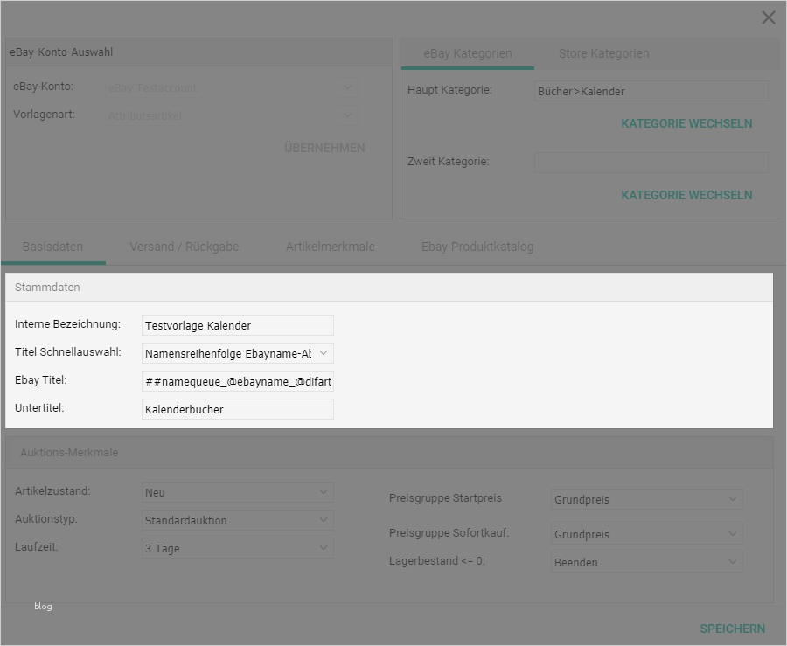Close the dialog with the X icon

(768, 18)
